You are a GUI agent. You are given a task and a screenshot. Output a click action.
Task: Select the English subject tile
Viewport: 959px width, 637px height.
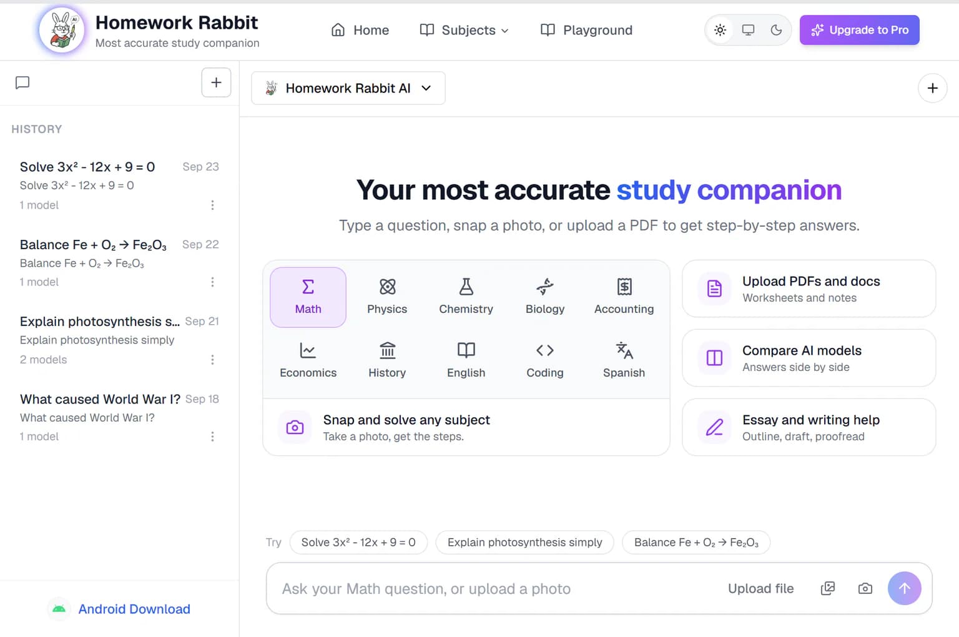[466, 360]
